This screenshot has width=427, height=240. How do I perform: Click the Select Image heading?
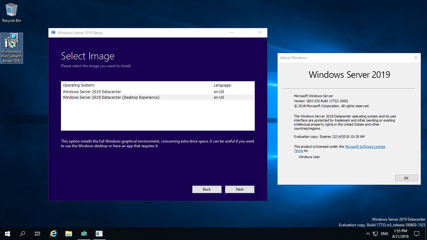(x=88, y=56)
